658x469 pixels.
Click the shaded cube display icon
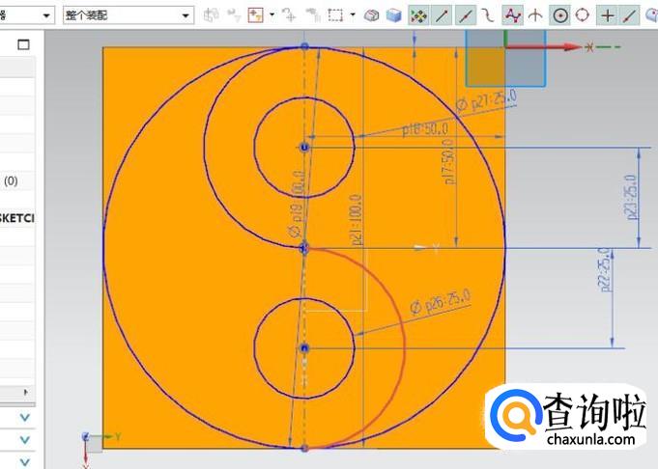[x=394, y=15]
